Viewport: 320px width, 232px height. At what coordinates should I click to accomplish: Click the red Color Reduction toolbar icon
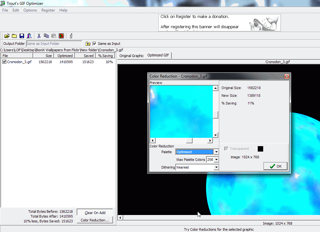(x=61, y=36)
